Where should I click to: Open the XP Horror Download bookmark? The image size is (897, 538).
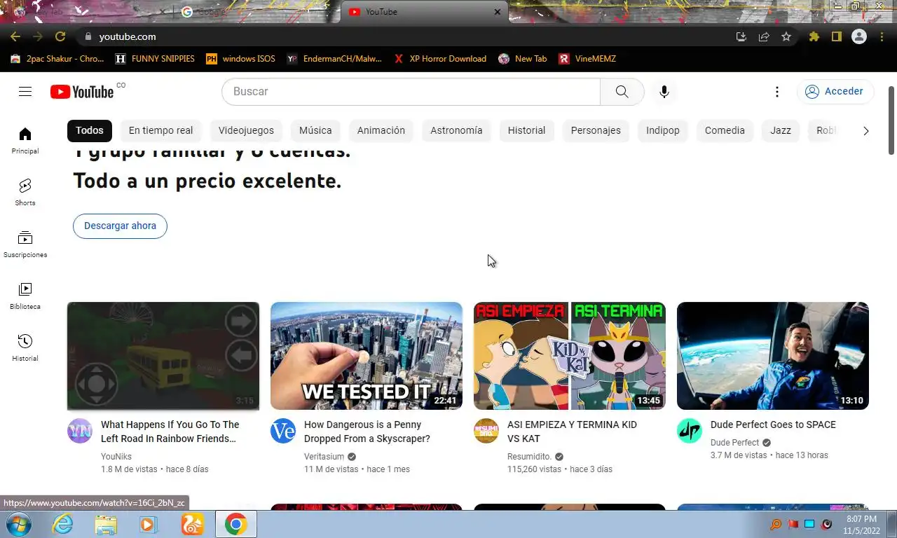click(x=440, y=59)
